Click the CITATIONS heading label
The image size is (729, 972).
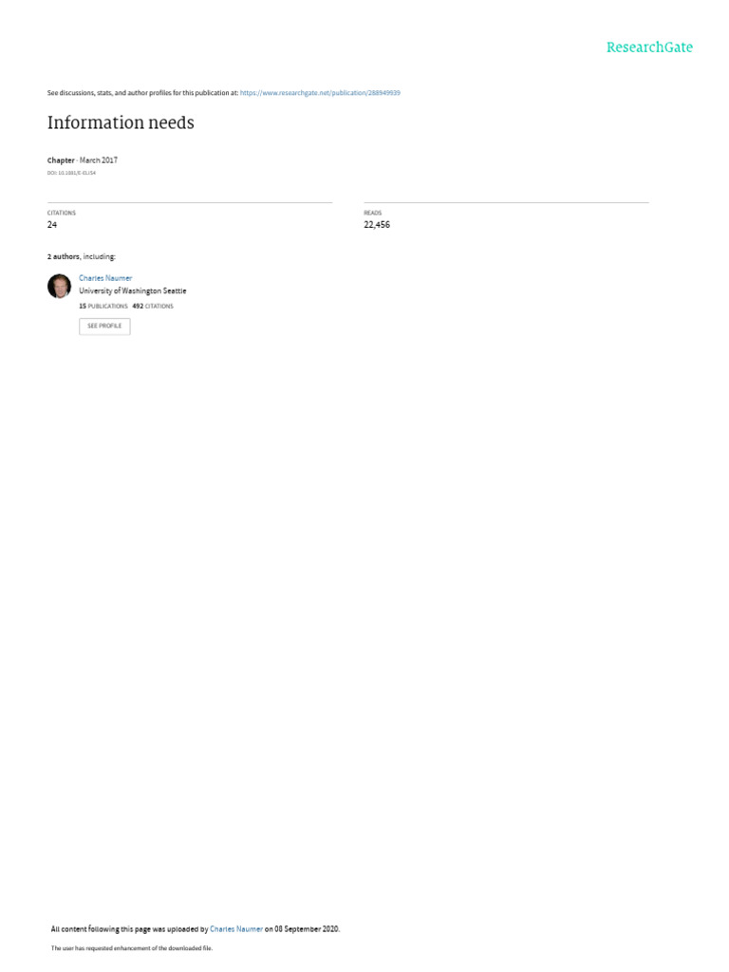pos(62,214)
